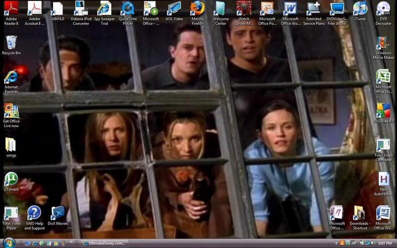Click the 6:07 PM taskbar clock

point(385,243)
